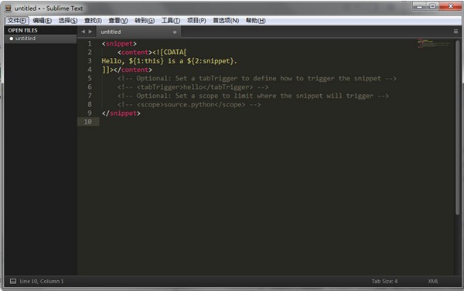Click line number 10 in the gutter
Viewport: 464px width, 291px height.
(x=87, y=122)
